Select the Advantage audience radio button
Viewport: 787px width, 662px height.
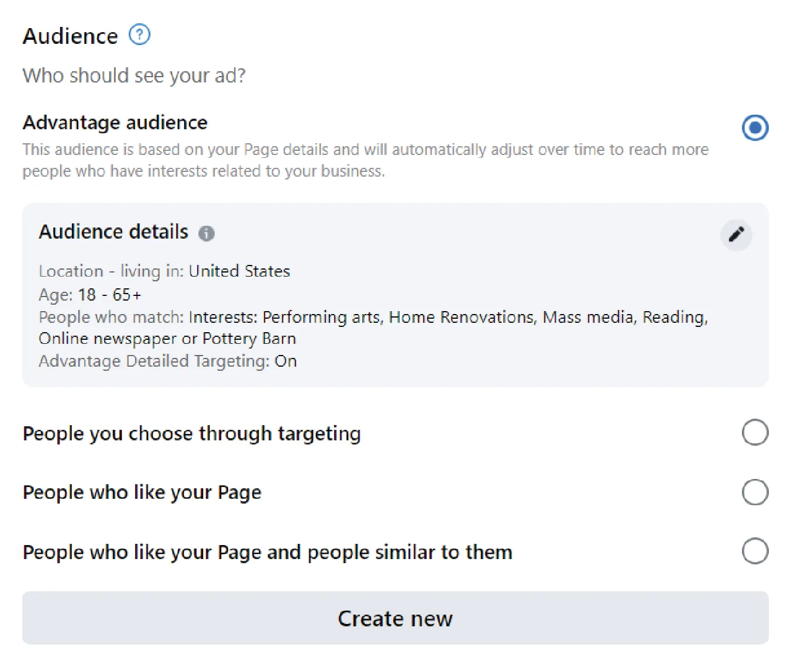click(x=755, y=127)
